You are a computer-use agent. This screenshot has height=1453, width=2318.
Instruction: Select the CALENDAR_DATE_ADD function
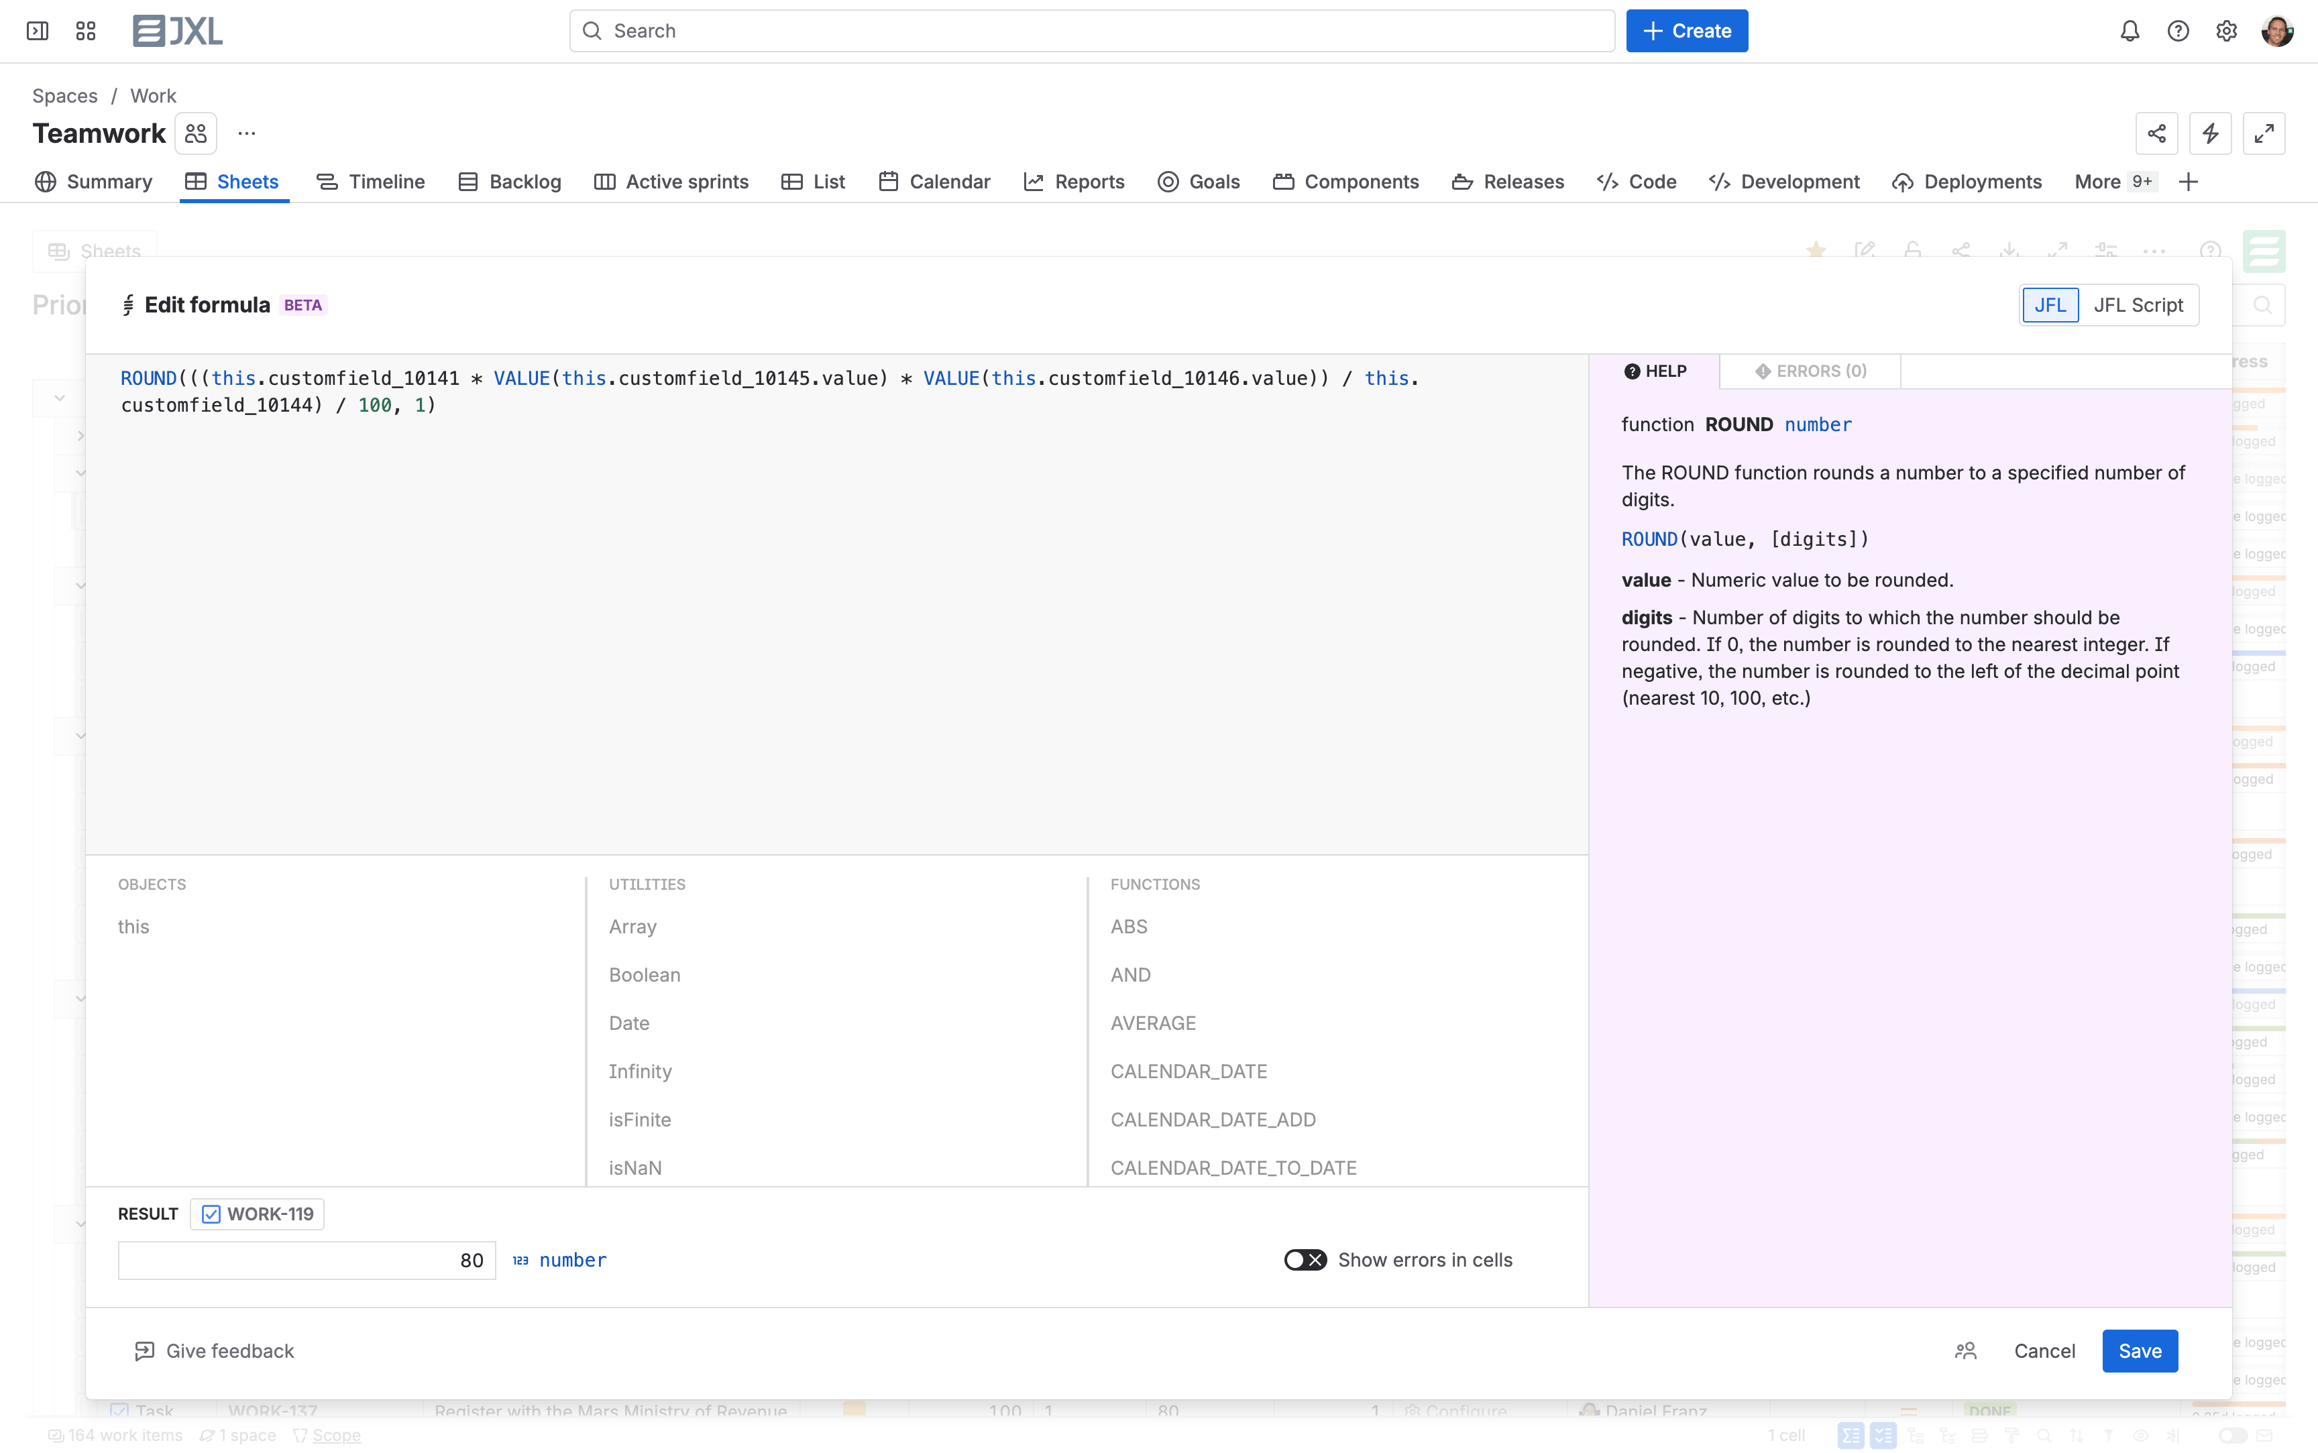point(1213,1118)
